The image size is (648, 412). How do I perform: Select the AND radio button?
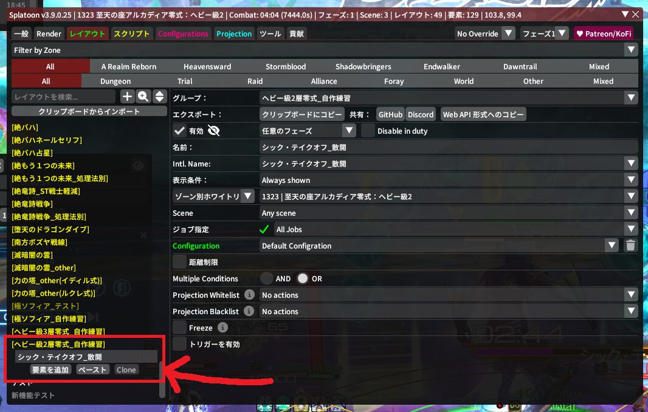[x=267, y=278]
